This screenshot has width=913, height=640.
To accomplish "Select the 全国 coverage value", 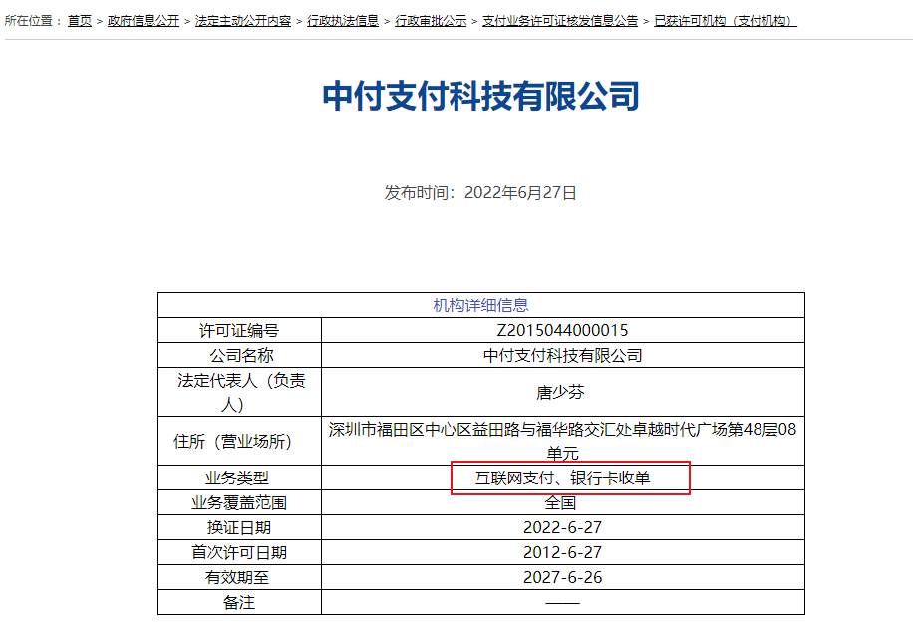I will point(560,502).
